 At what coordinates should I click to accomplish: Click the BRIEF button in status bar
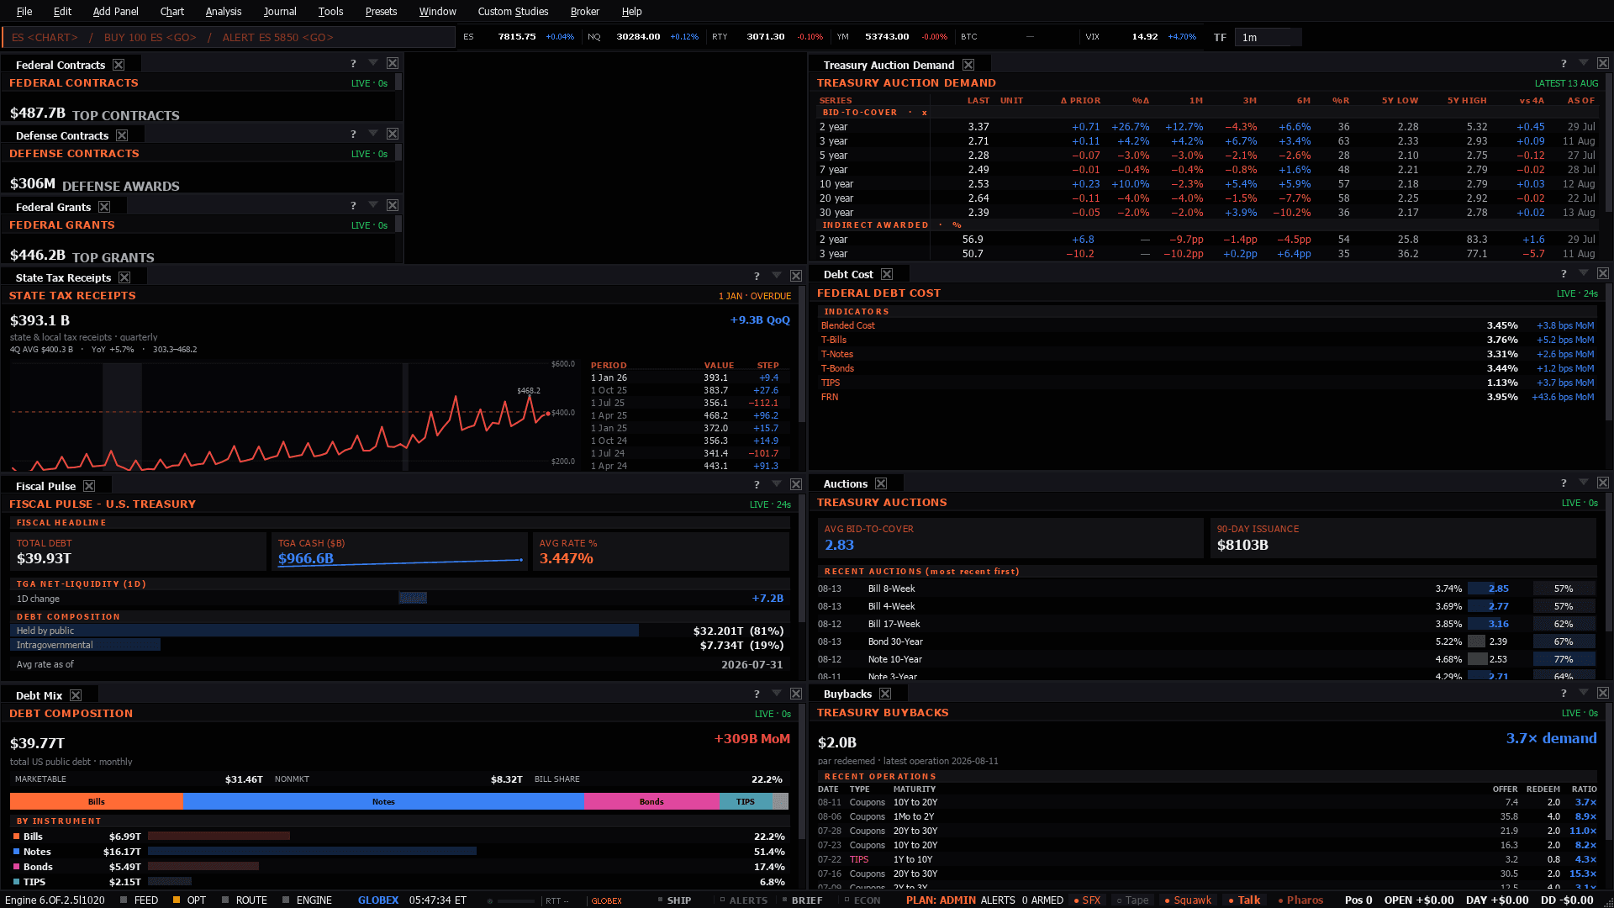pos(802,900)
